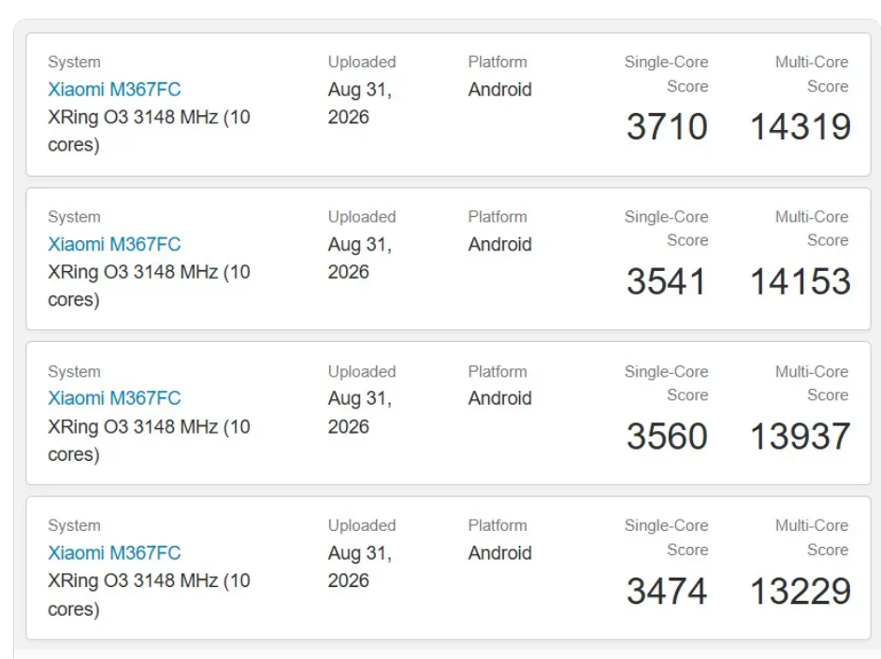Click the Uploaded label in the 3541 card
881x659 pixels.
(362, 217)
